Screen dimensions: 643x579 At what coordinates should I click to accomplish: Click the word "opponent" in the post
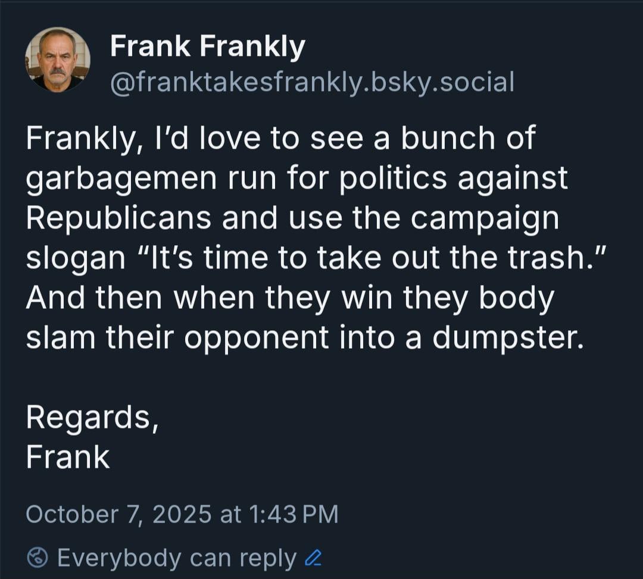pos(256,338)
